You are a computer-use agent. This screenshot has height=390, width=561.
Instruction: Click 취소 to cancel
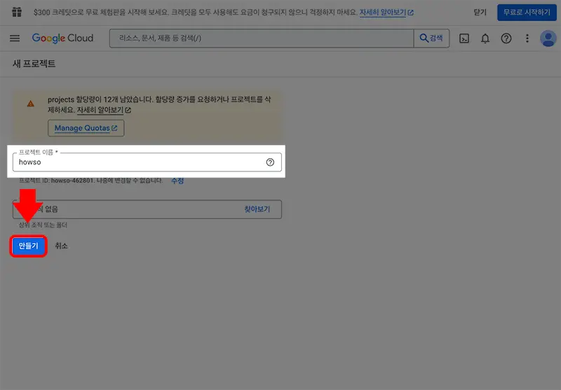click(x=61, y=246)
